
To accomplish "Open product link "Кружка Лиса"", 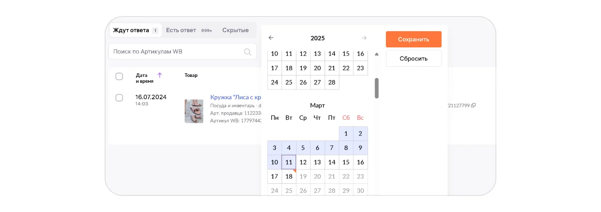I will 235,97.
